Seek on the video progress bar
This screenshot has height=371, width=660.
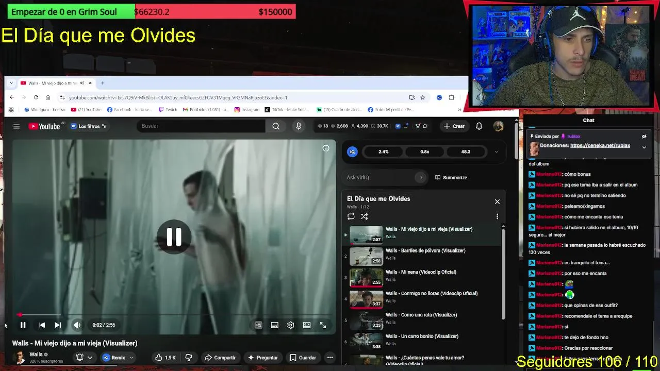[174, 314]
